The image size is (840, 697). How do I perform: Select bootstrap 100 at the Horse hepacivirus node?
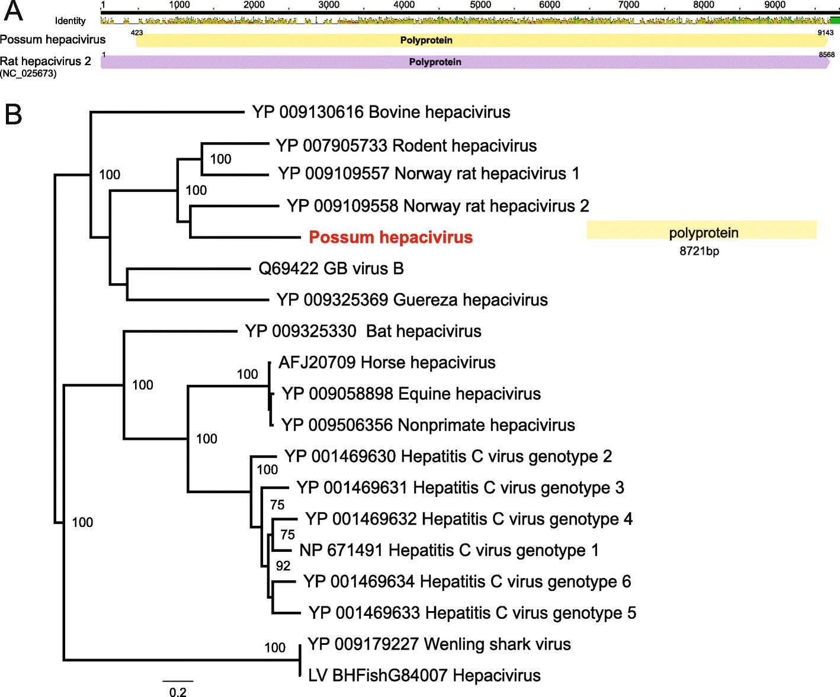coord(247,374)
